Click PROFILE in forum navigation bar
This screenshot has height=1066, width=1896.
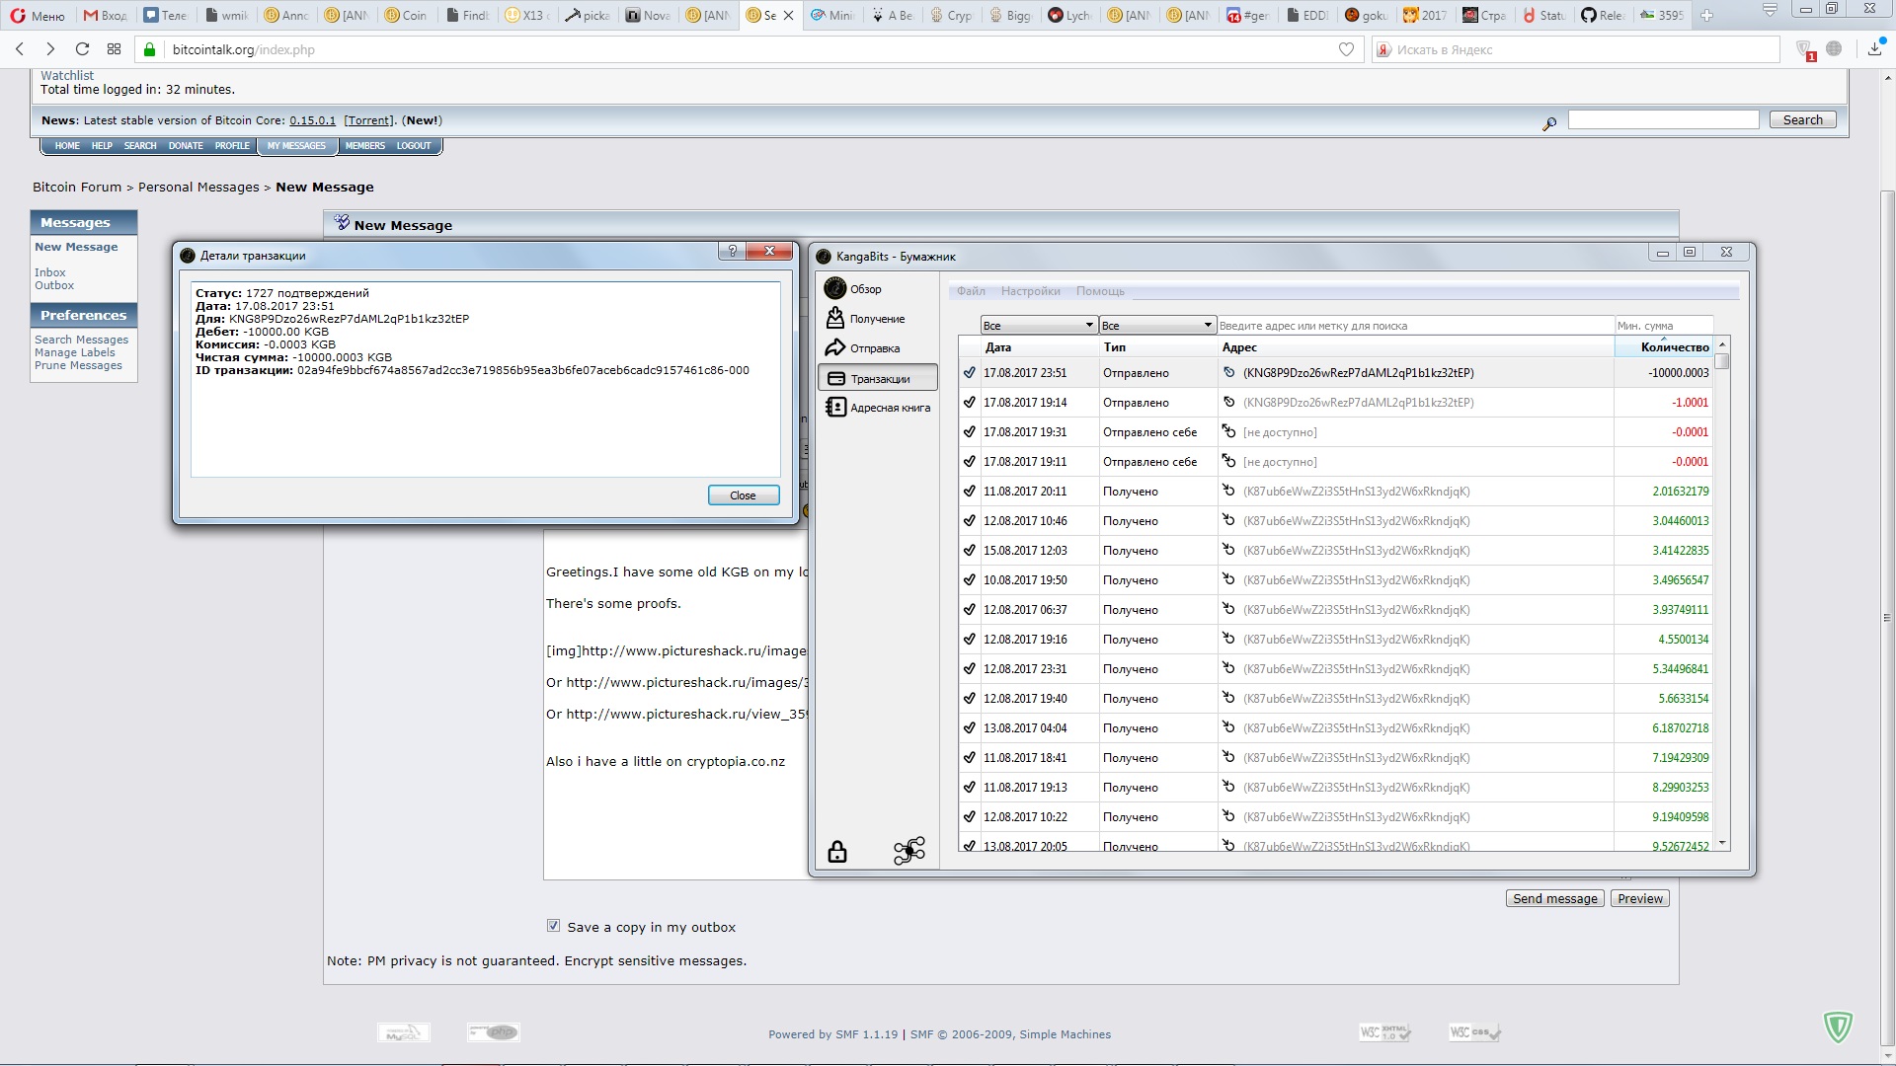232,146
